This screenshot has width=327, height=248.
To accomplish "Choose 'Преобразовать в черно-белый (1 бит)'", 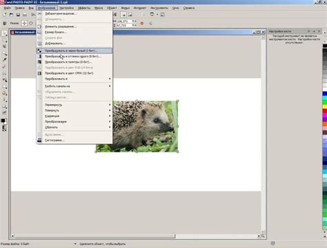I will (x=75, y=50).
